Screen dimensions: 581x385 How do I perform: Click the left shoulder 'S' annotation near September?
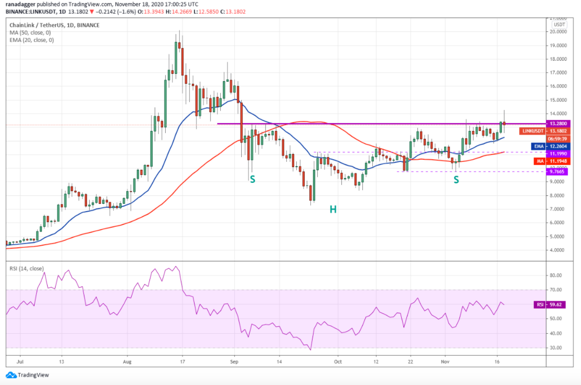[x=252, y=180]
